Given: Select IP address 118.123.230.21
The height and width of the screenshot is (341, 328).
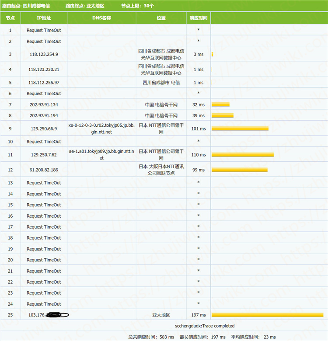Looking at the screenshot, I should (44, 70).
